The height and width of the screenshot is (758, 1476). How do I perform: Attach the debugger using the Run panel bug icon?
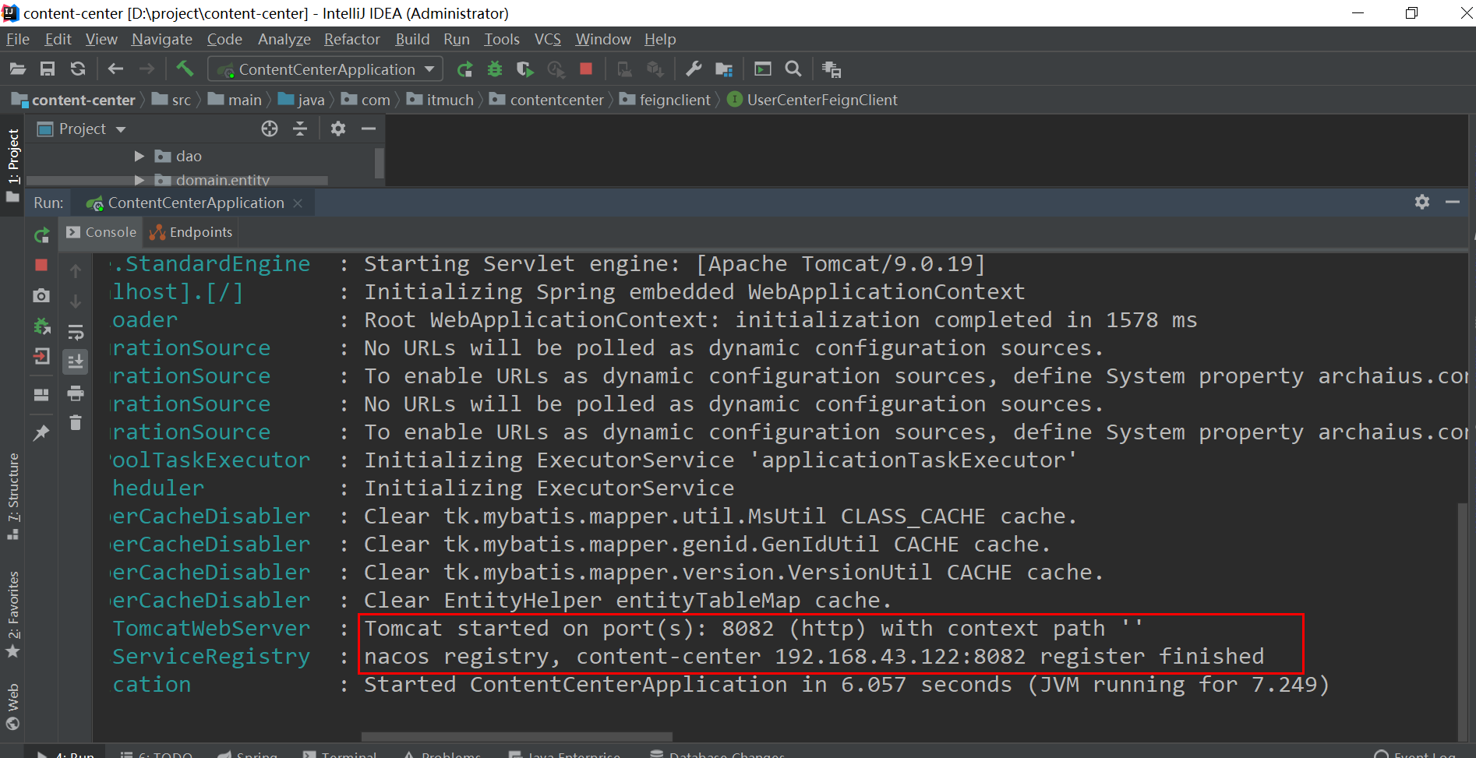point(41,326)
